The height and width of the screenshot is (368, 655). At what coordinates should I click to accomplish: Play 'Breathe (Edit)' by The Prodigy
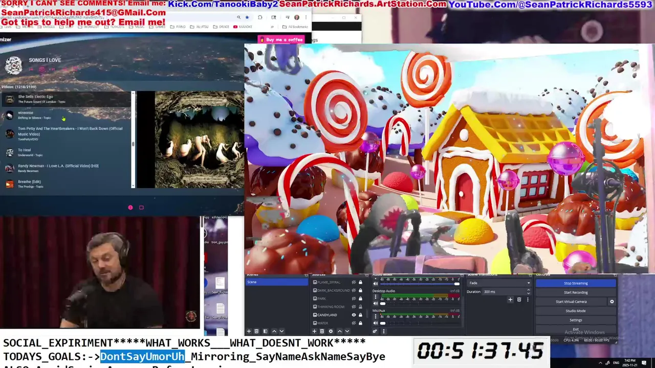pyautogui.click(x=65, y=184)
